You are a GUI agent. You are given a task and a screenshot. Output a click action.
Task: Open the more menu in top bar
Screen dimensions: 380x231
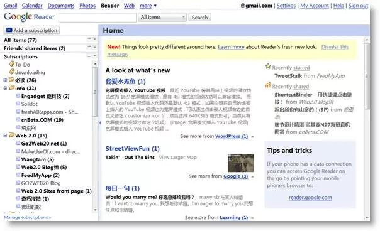coord(148,6)
